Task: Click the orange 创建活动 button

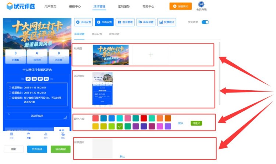Action: tap(181, 6)
